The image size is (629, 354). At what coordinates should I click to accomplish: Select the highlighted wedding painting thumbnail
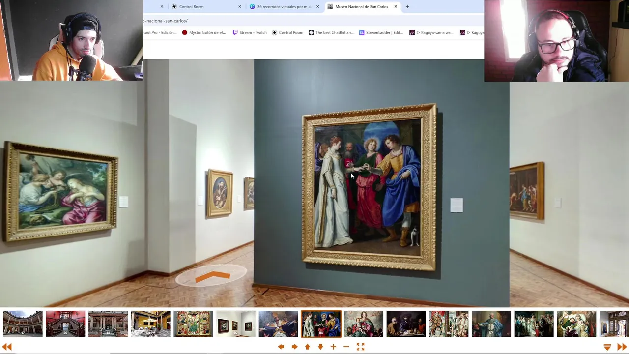pos(321,324)
